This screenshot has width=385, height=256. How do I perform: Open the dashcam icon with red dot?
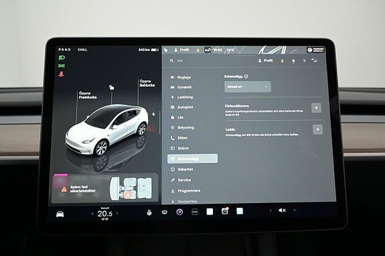pyautogui.click(x=225, y=211)
